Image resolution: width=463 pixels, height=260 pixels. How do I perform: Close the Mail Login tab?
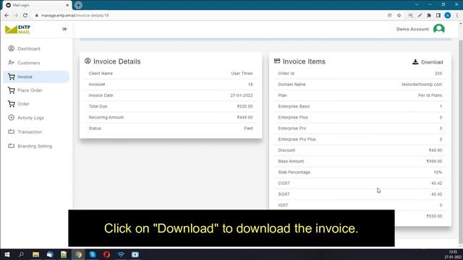point(67,5)
